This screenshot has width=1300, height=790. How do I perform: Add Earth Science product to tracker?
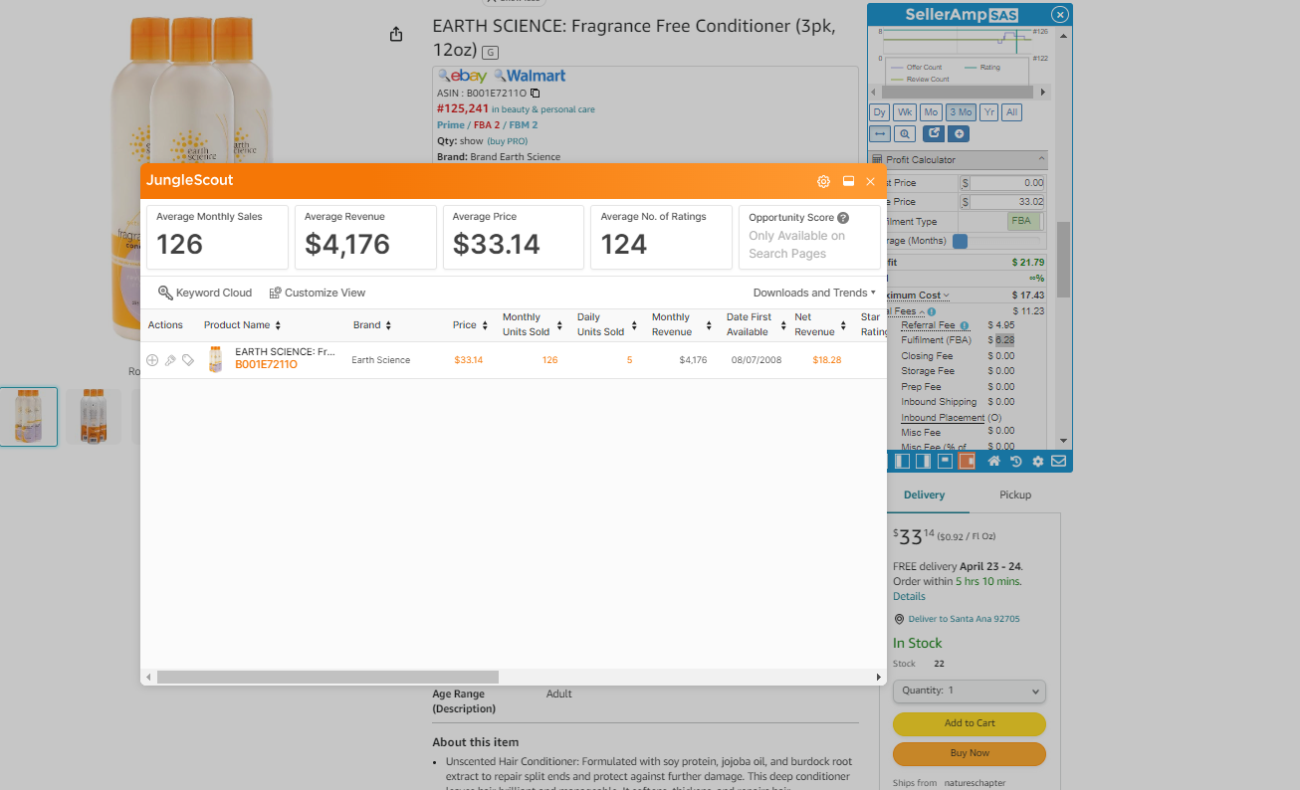tap(152, 360)
